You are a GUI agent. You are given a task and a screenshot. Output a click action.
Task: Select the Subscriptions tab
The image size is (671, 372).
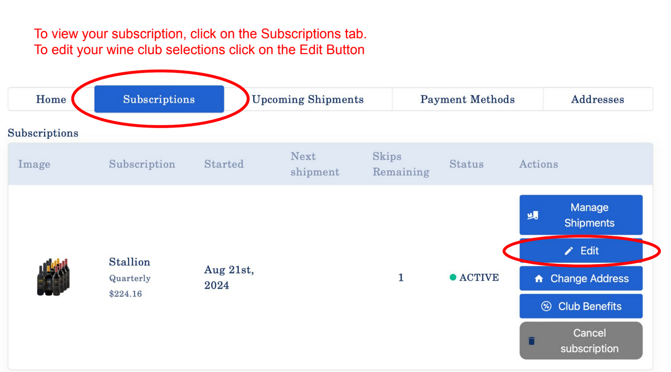coord(159,99)
